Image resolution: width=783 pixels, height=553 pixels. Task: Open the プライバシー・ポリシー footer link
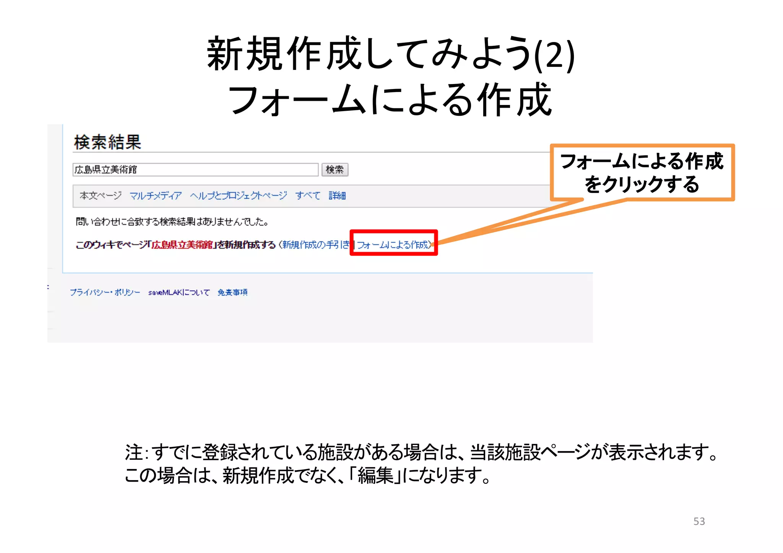click(x=105, y=293)
